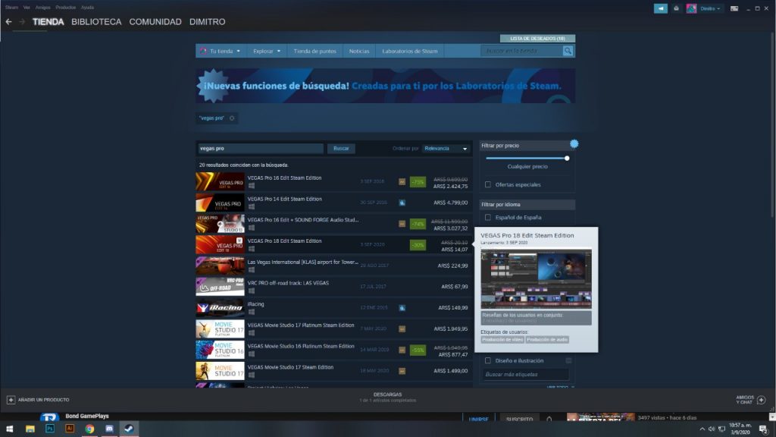Click the Las Vegas International airport thumbnail
The width and height of the screenshot is (776, 437).
pos(221,266)
